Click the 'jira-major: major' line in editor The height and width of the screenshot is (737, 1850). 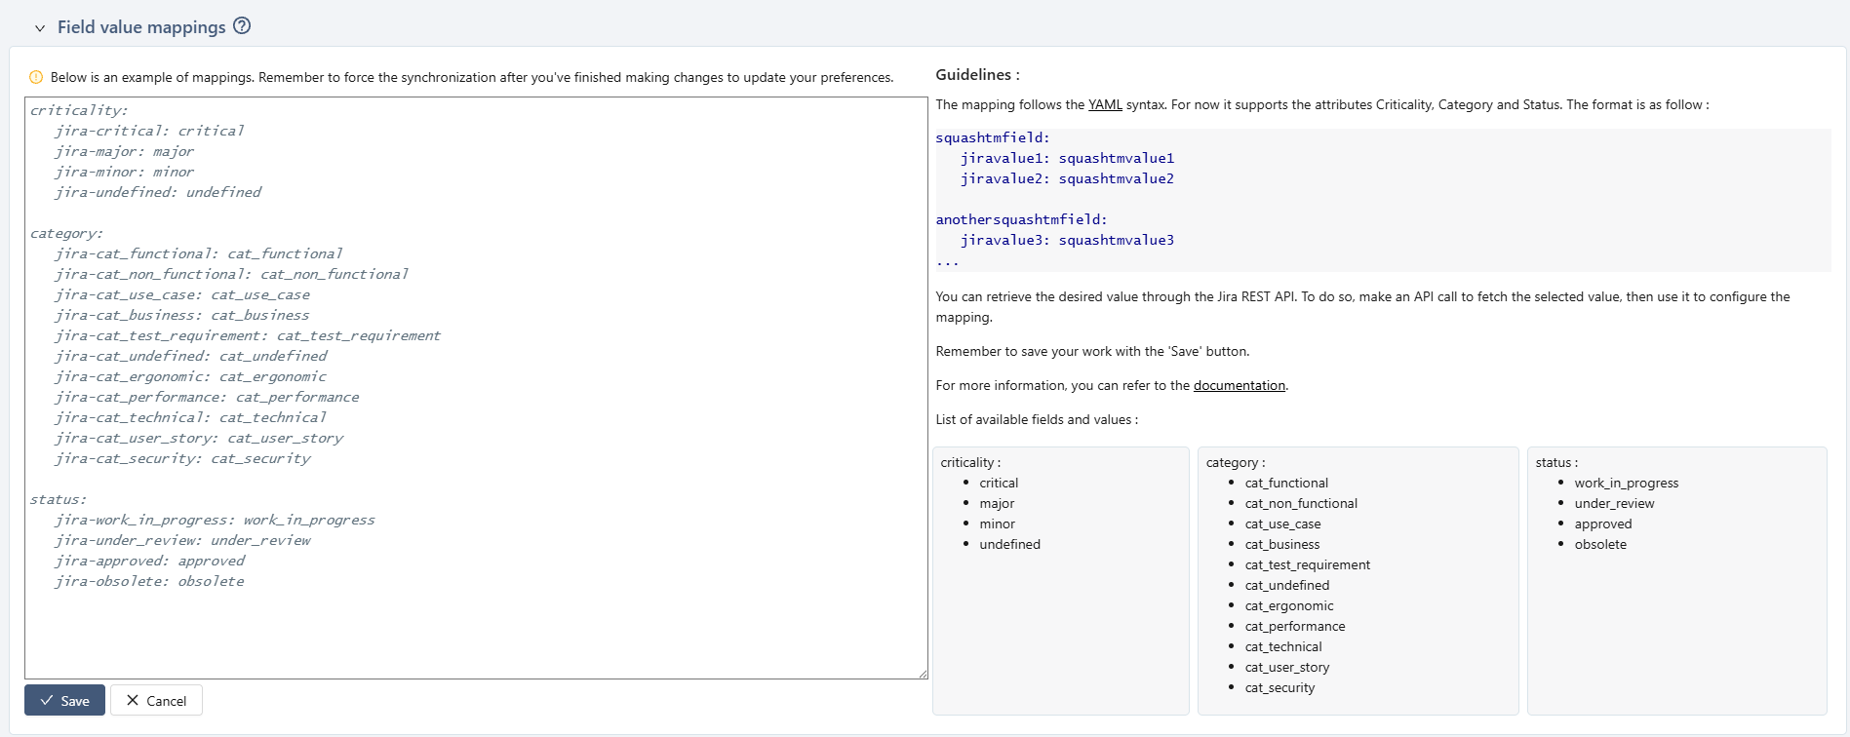click(x=124, y=151)
